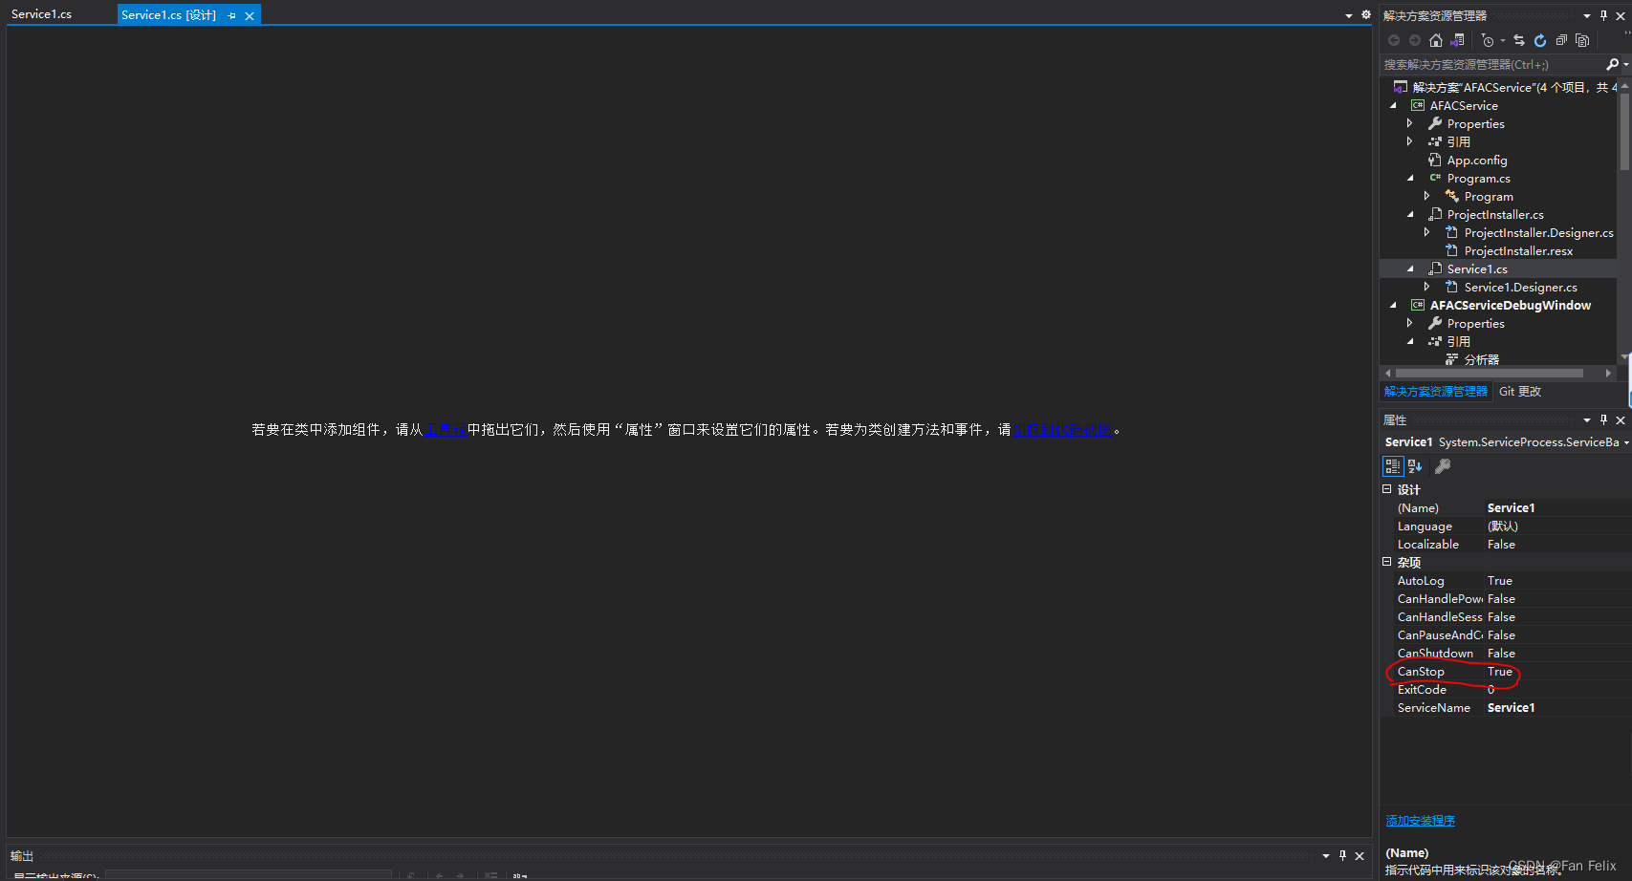Open dropdown arrow beside pending changes filter
Screen dimensions: 1632x881
1503,40
